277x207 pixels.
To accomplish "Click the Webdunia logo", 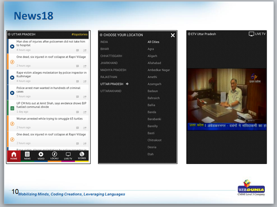I will click(x=251, y=188).
